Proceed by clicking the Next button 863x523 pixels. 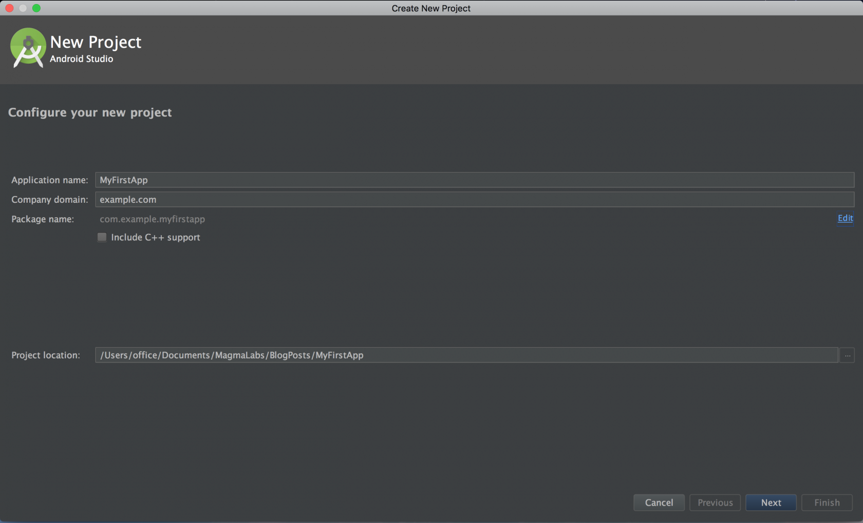pyautogui.click(x=771, y=502)
